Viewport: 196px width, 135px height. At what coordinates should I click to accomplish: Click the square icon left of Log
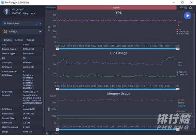pos(48,133)
